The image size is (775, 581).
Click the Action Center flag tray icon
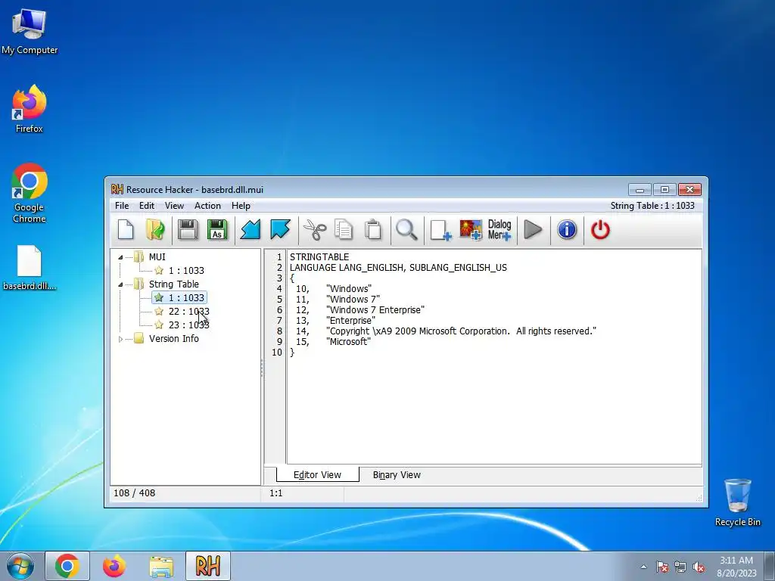click(x=662, y=567)
